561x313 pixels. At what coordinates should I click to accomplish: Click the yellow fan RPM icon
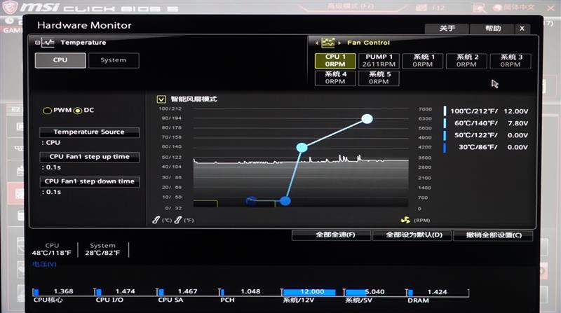pos(405,221)
